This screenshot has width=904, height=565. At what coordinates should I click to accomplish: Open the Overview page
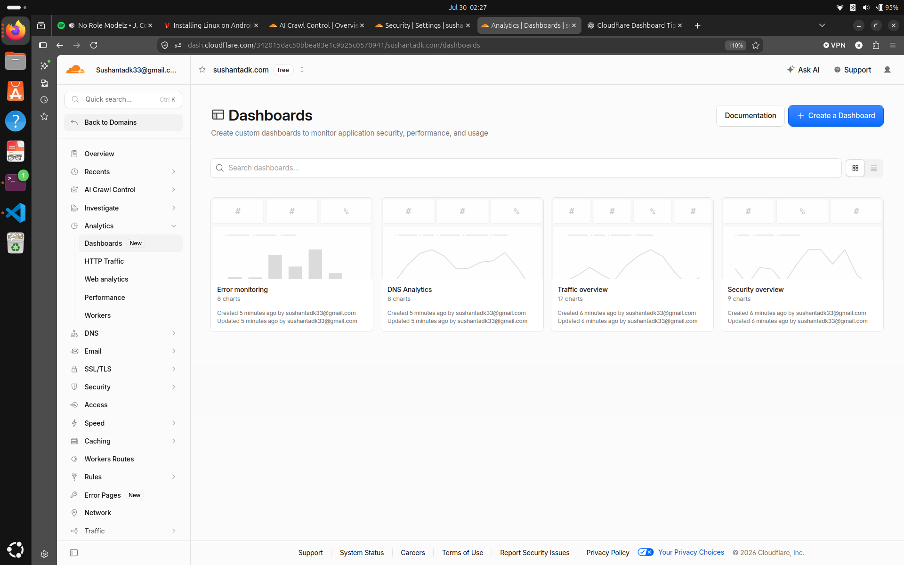click(123, 154)
